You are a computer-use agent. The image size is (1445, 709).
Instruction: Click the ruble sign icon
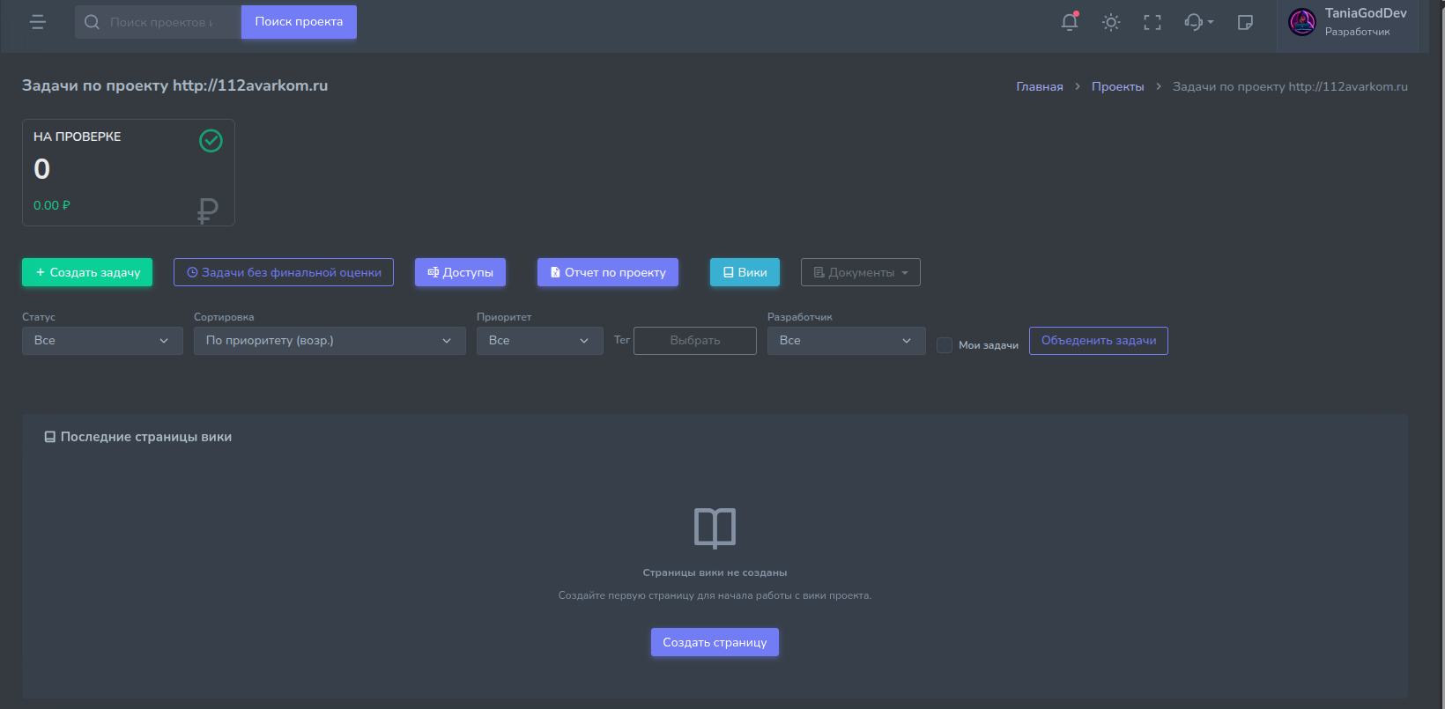pyautogui.click(x=208, y=210)
